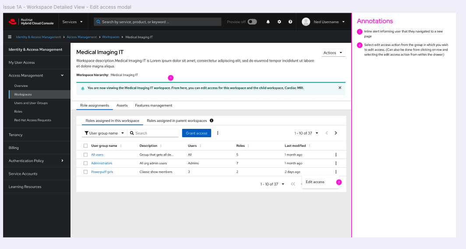Open the settings gear icon
This screenshot has width=466, height=249.
[279, 22]
